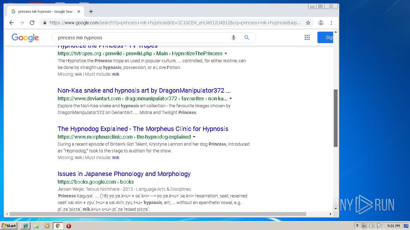View site info via the padlock icon
This screenshot has height=230, width=410.
pyautogui.click(x=45, y=23)
